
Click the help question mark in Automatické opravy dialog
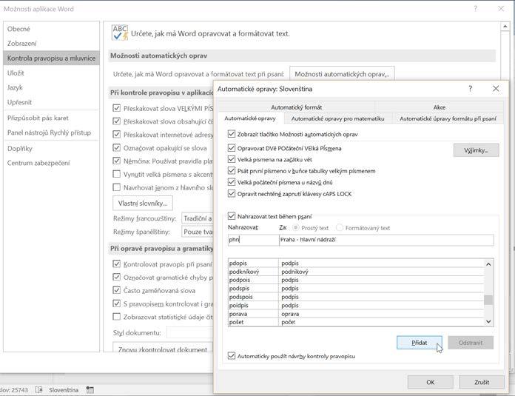click(471, 88)
